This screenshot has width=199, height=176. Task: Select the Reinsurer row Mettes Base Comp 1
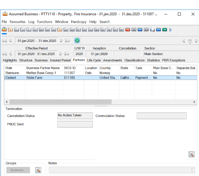(41, 73)
